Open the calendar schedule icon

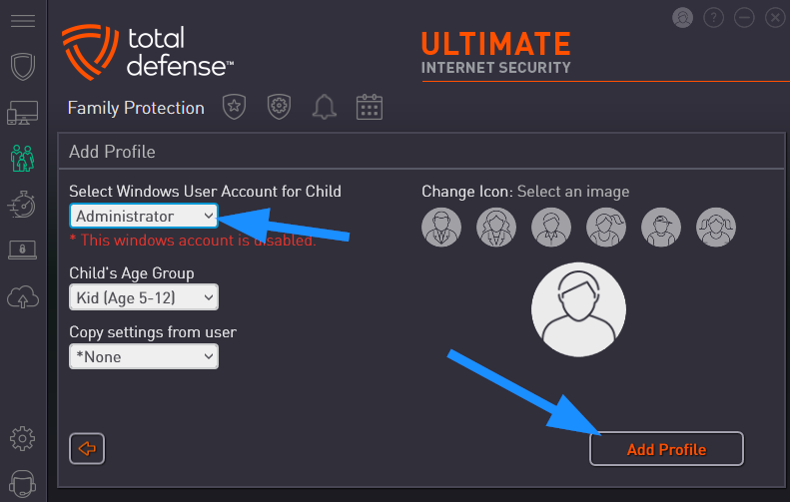pos(370,107)
